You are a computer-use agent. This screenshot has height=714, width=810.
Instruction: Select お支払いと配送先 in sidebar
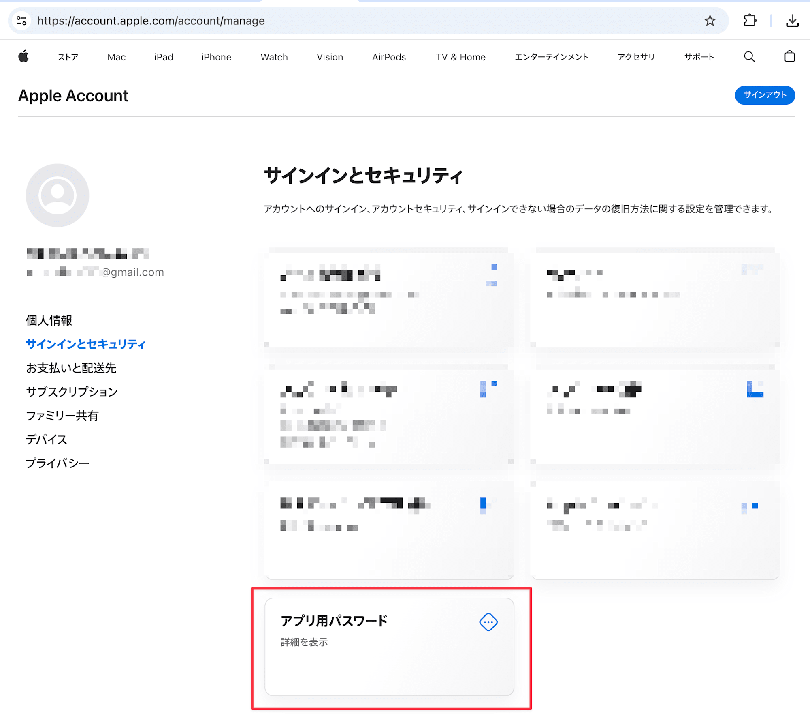point(71,368)
